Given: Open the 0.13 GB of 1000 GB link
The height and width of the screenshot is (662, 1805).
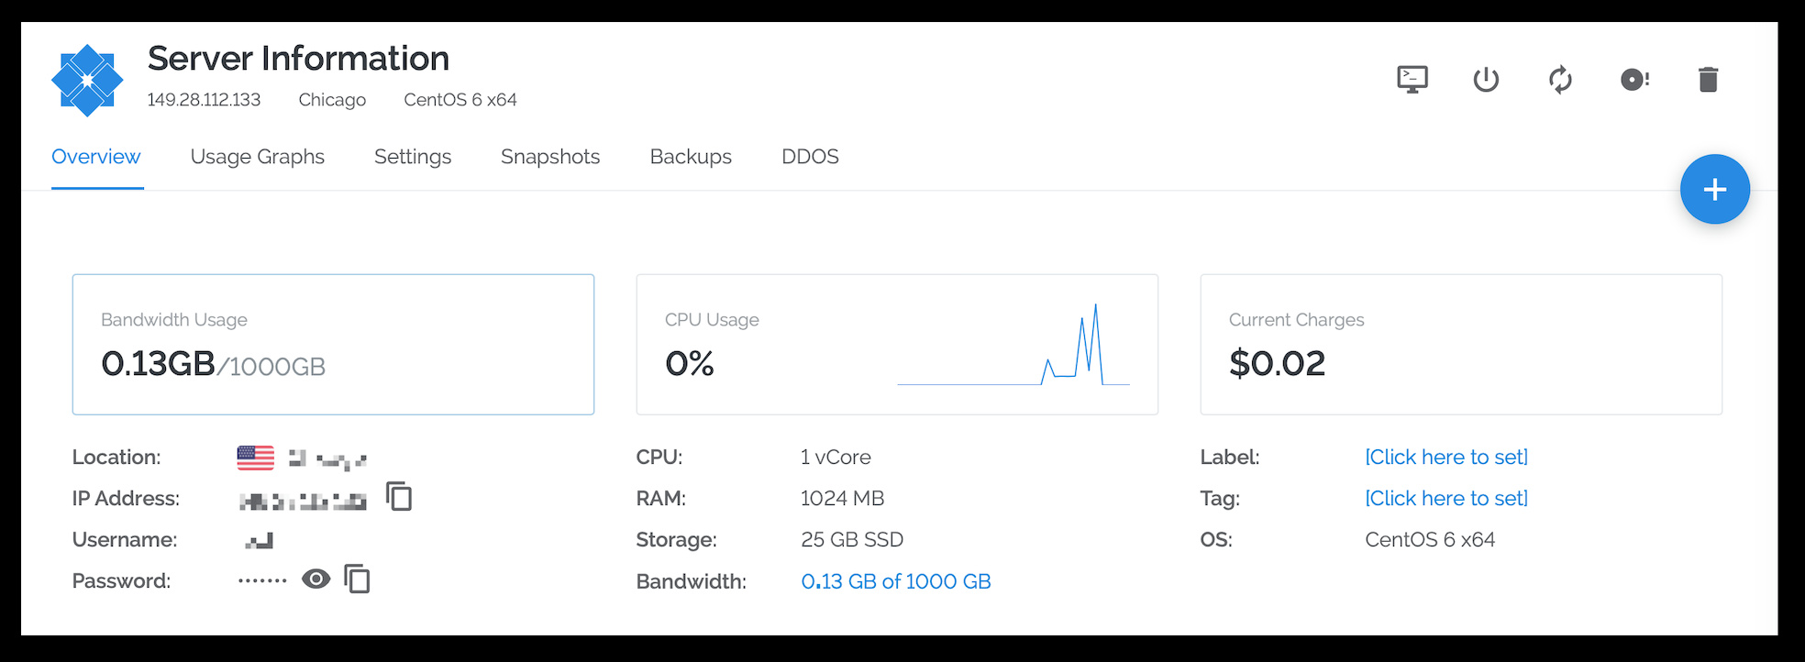Looking at the screenshot, I should click(x=895, y=581).
